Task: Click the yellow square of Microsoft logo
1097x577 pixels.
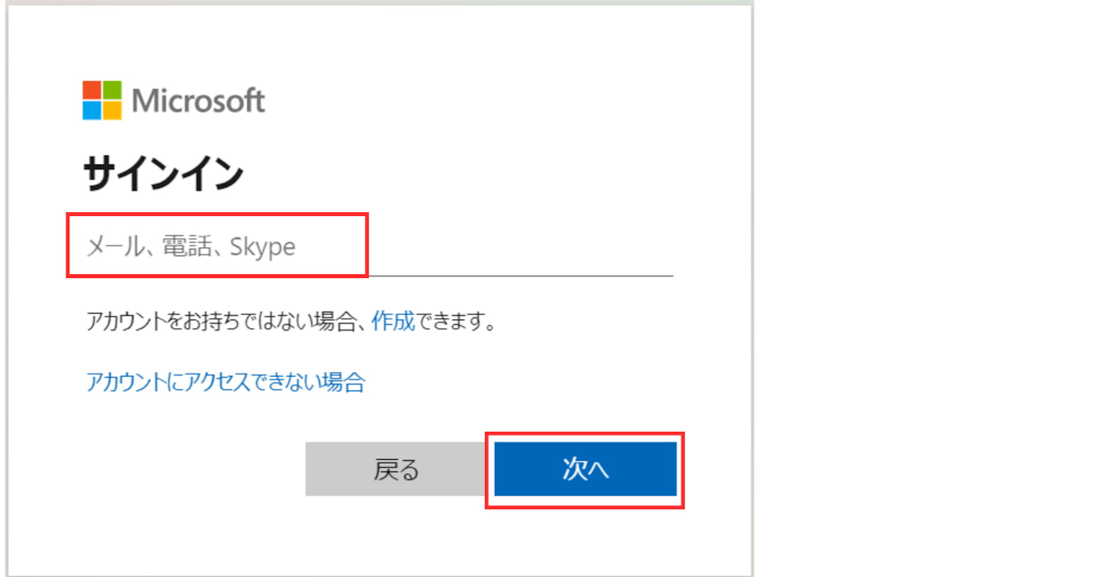Action: (x=112, y=110)
